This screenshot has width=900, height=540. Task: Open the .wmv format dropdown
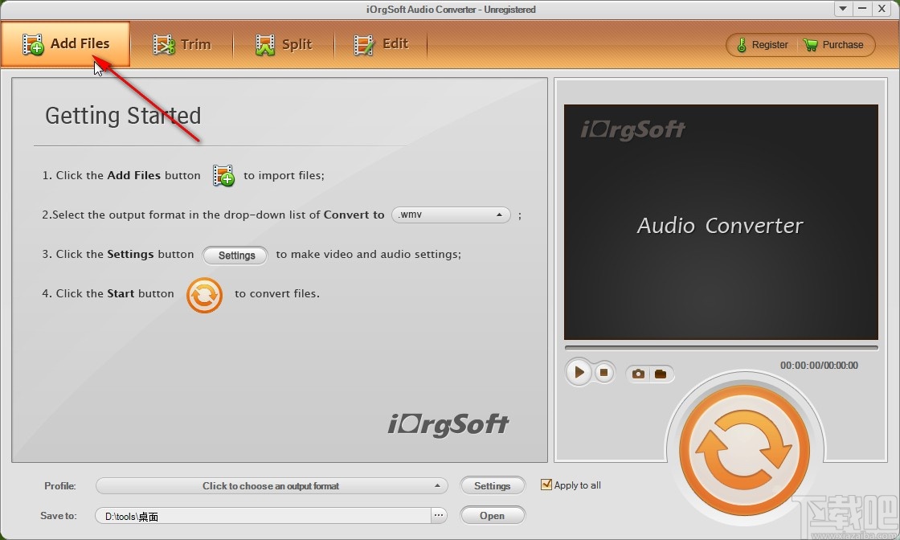click(x=450, y=215)
